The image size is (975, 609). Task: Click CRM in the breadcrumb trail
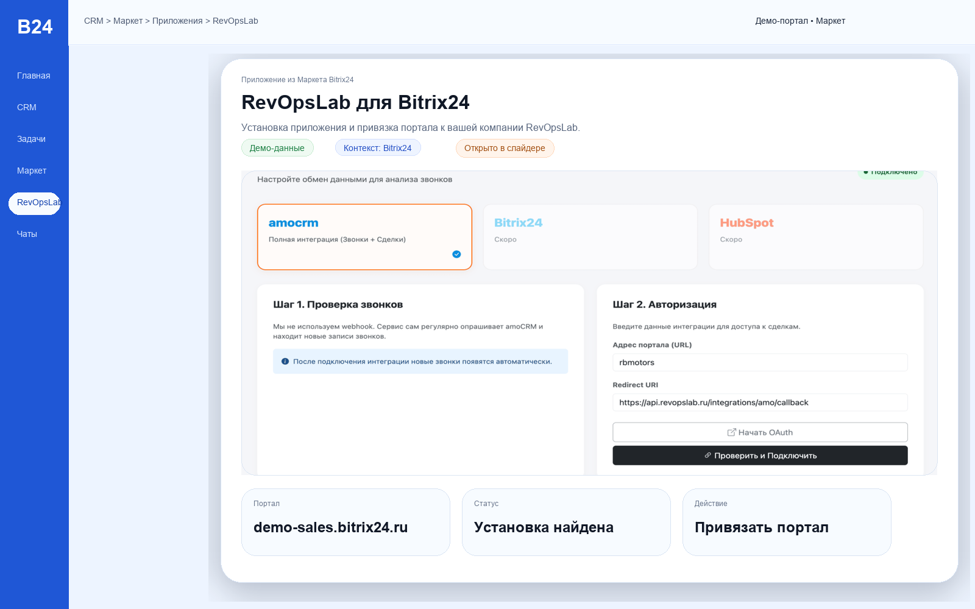(x=94, y=21)
